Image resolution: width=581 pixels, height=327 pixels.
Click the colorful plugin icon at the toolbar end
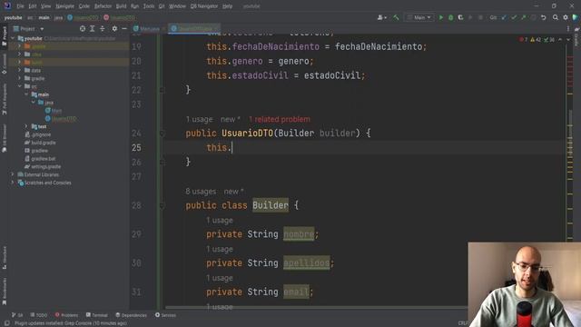click(576, 17)
